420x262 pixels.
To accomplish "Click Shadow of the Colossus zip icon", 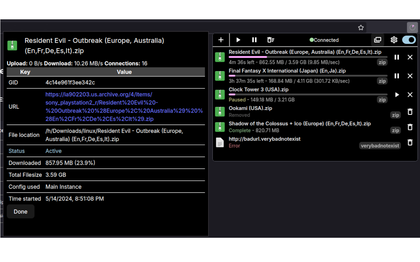I will click(220, 127).
